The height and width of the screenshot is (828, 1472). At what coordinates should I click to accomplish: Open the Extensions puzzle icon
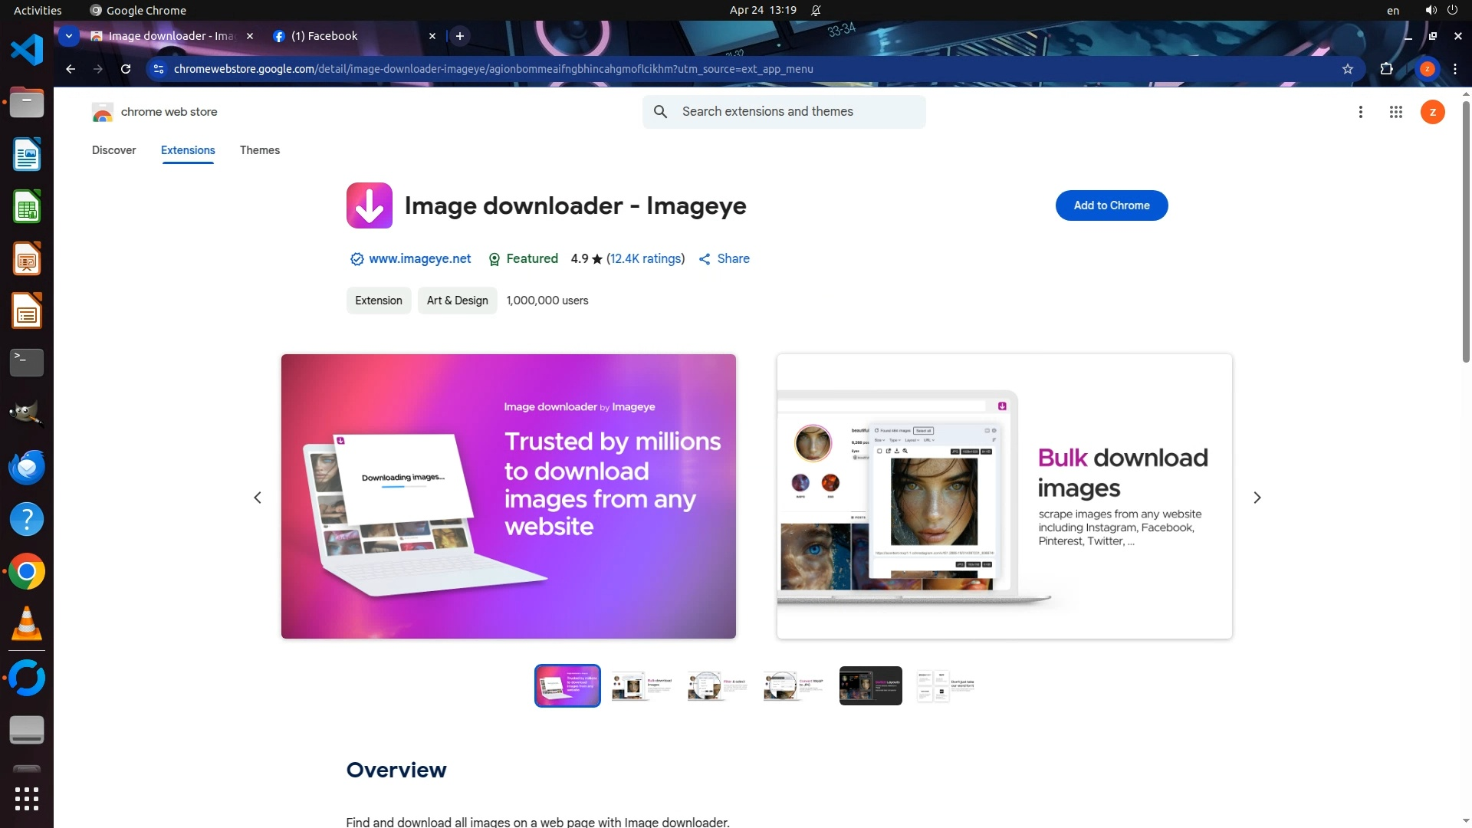tap(1386, 69)
